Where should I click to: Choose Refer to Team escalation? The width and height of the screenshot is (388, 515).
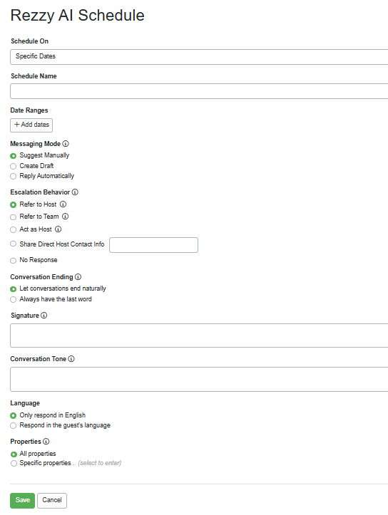(x=13, y=217)
